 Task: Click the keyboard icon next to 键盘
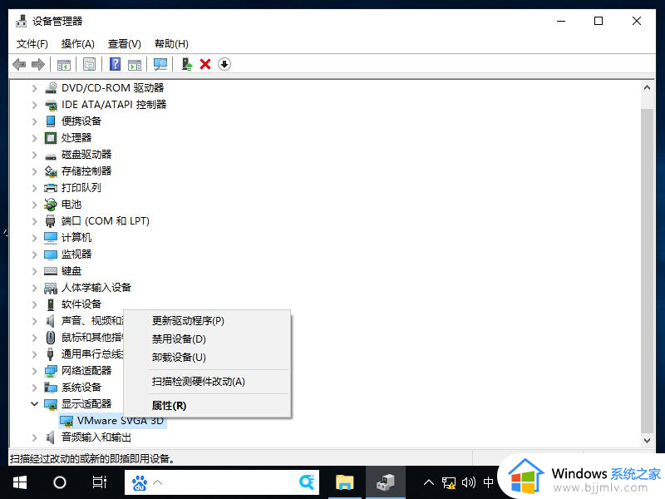point(51,271)
